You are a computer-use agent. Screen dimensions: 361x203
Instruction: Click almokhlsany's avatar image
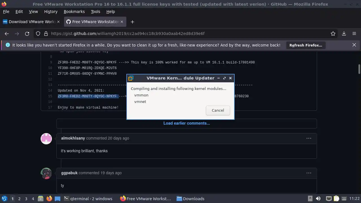[46, 139]
